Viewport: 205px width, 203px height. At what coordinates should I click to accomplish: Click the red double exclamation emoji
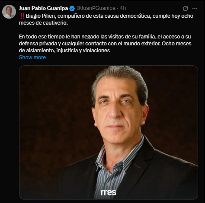point(22,16)
